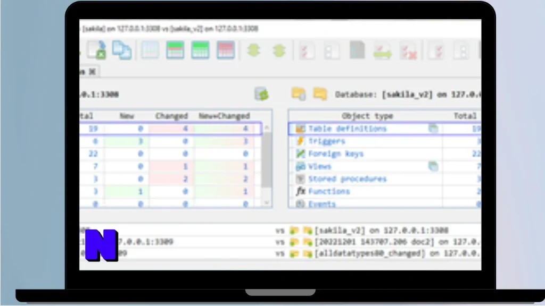545x306 pixels.
Task: Select the Functions object type
Action: [329, 191]
